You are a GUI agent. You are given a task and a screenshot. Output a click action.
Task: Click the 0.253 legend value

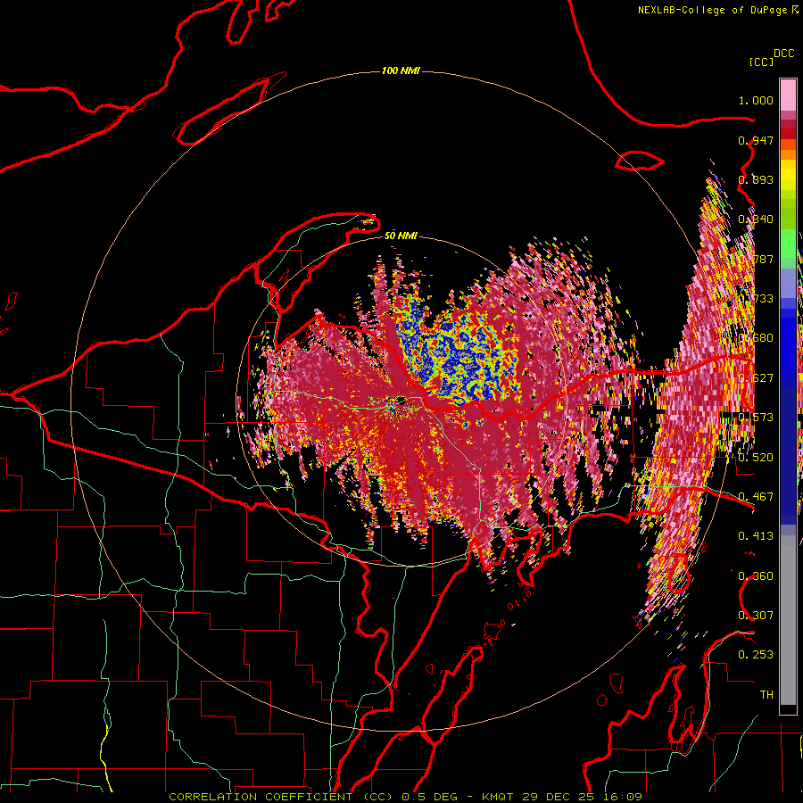(756, 655)
